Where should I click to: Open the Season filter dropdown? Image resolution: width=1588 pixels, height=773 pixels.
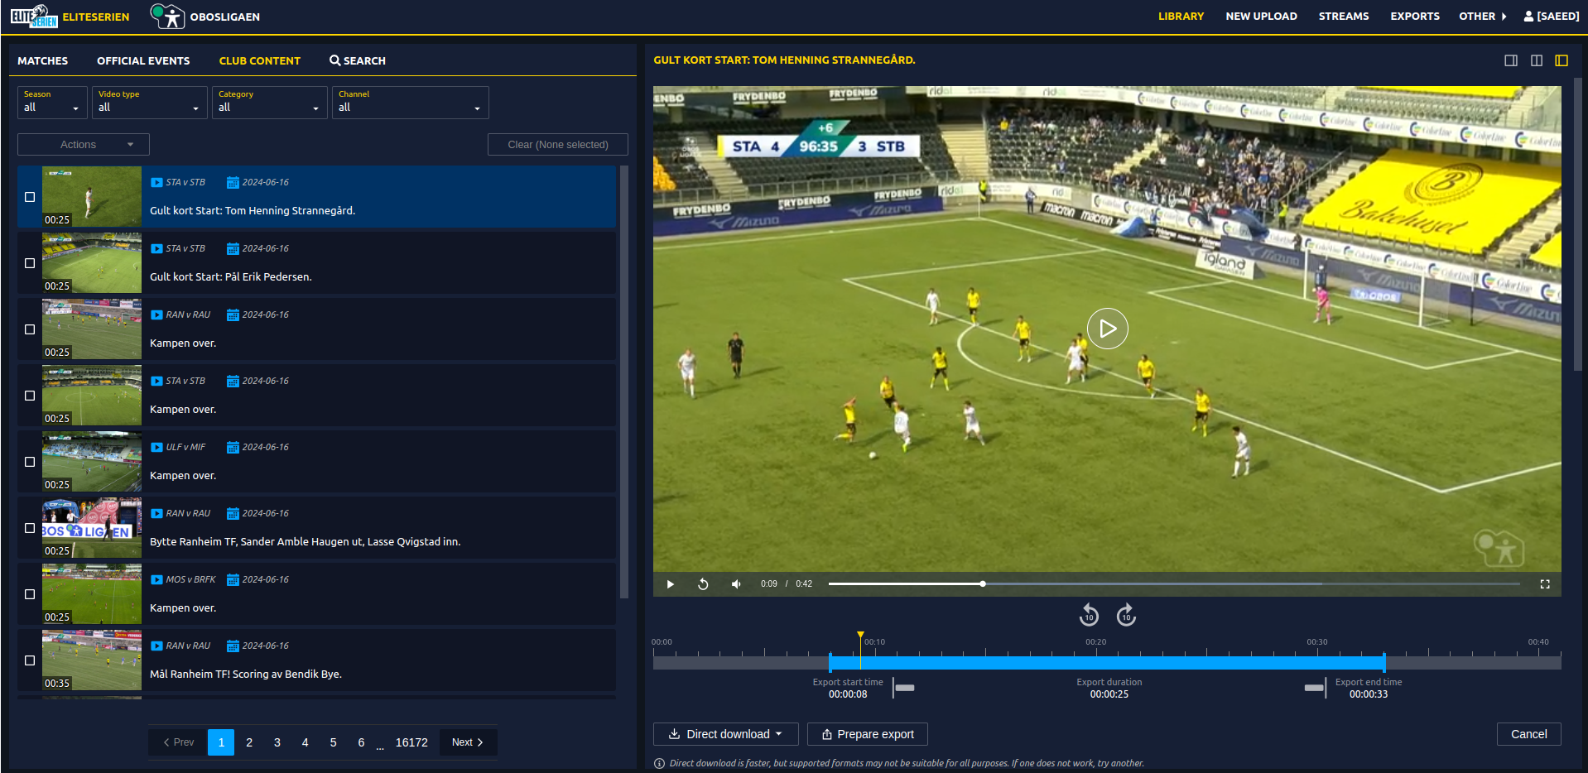click(51, 103)
